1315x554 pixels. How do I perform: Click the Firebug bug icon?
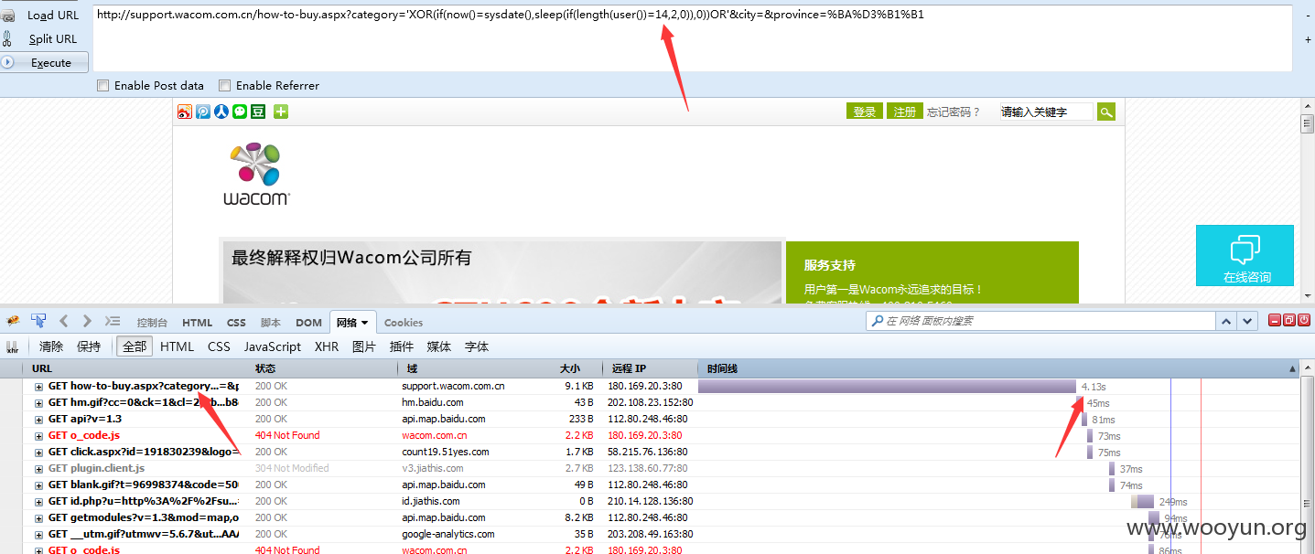coord(13,321)
